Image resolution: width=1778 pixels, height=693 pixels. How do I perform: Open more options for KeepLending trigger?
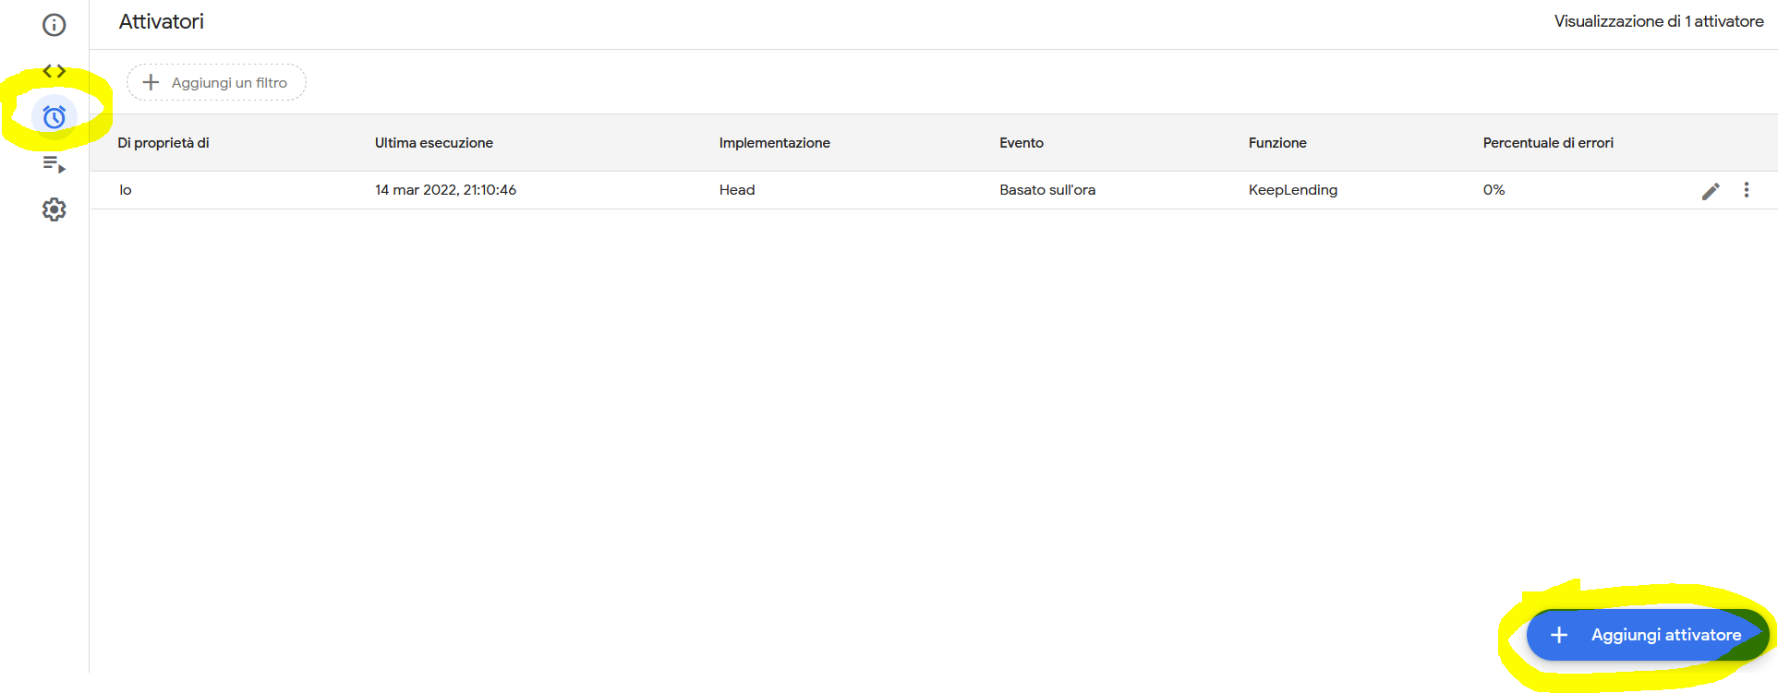pyautogui.click(x=1747, y=190)
